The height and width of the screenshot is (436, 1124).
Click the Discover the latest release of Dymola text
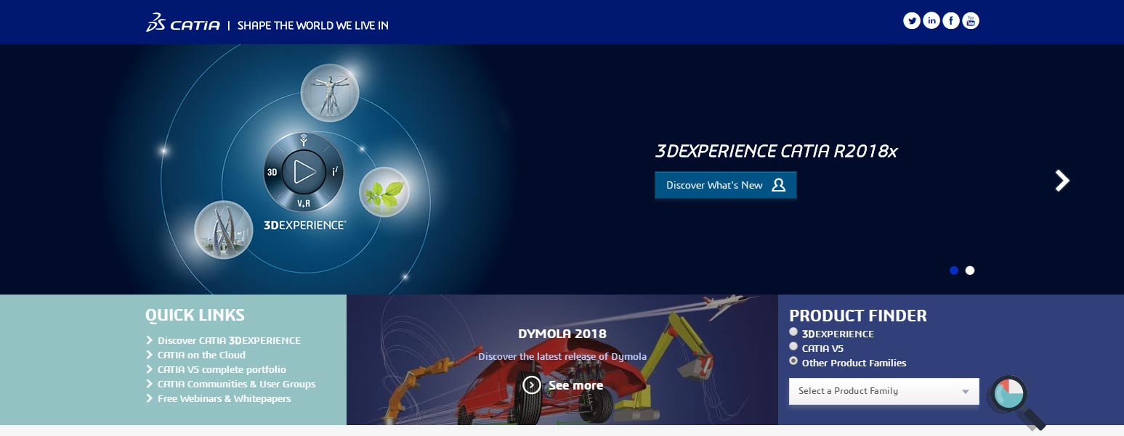pyautogui.click(x=562, y=356)
